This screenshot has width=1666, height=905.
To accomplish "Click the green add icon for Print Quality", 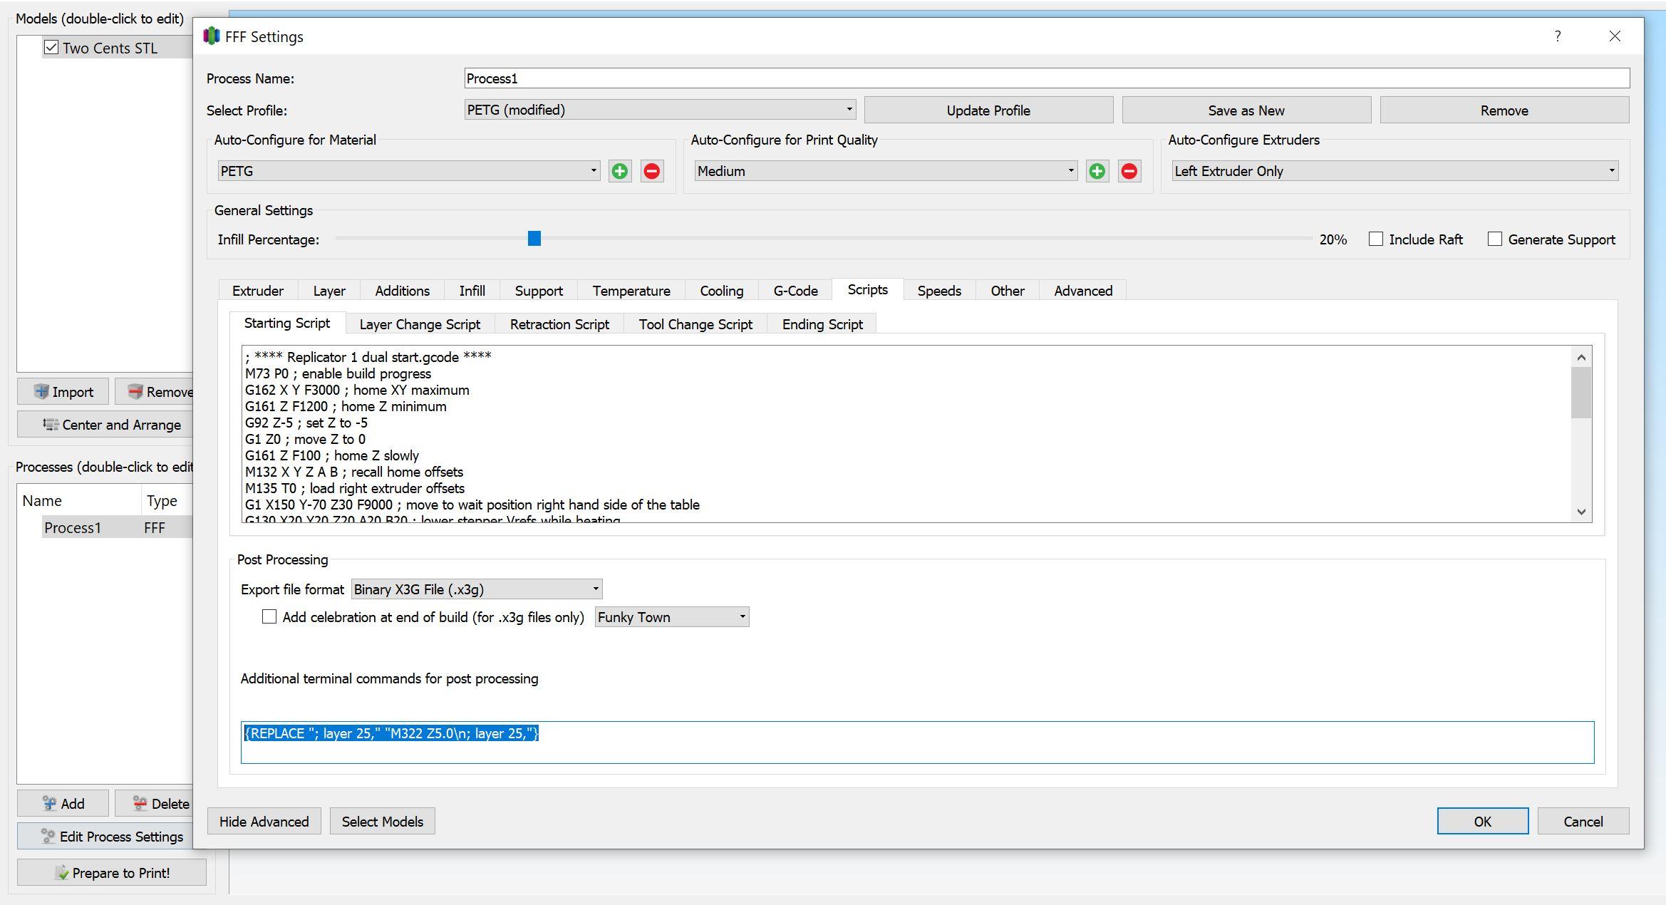I will click(x=1097, y=170).
